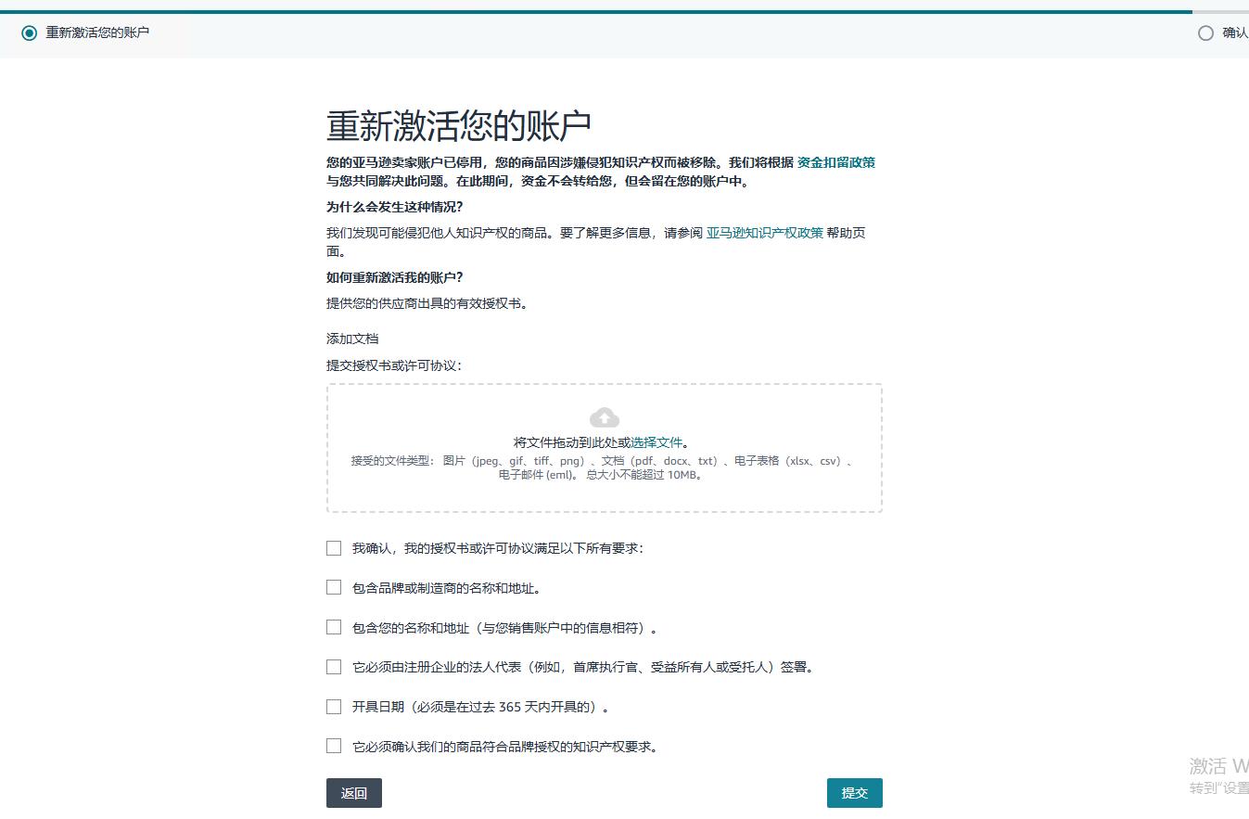Click the accepted file types text in the upload box
This screenshot has height=819, width=1249.
click(x=603, y=467)
